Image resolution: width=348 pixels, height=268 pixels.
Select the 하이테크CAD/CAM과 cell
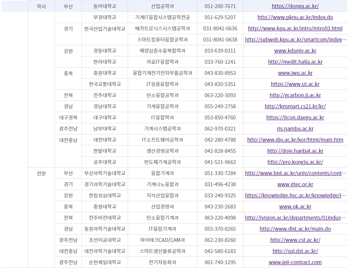click(x=162, y=240)
